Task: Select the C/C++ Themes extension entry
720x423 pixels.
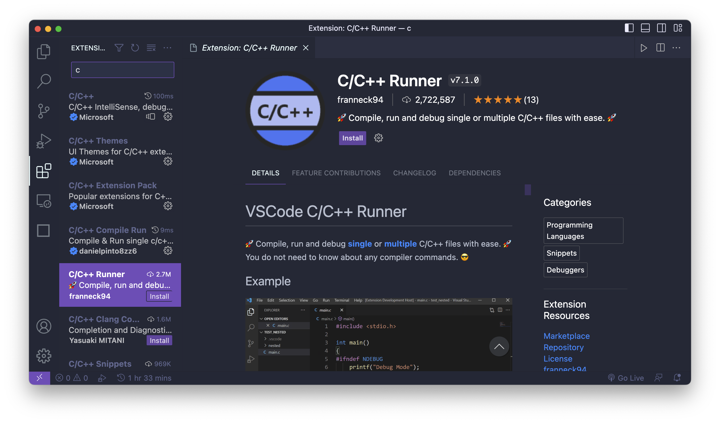Action: 120,151
